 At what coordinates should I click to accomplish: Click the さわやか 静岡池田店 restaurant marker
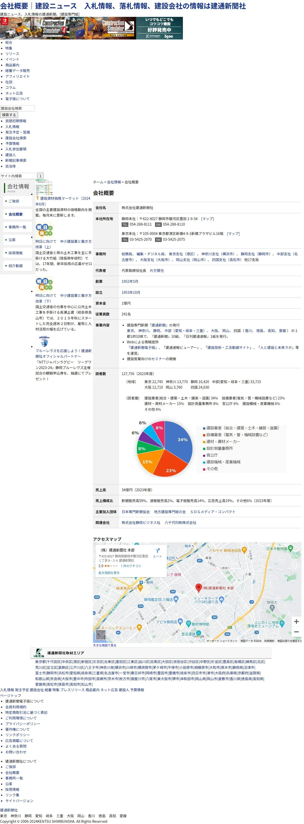pyautogui.click(x=244, y=550)
